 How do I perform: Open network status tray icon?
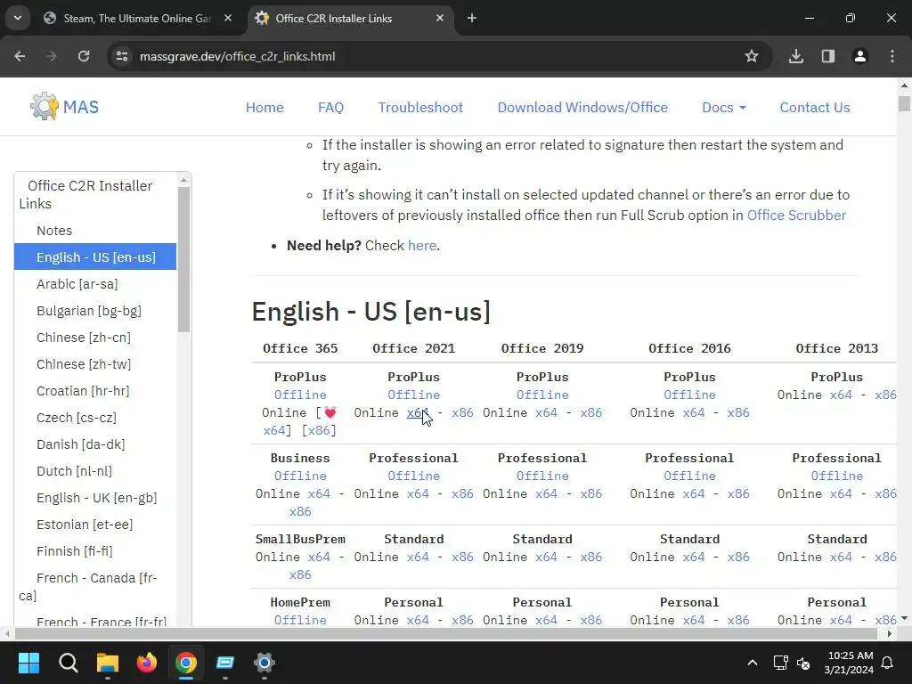click(780, 663)
